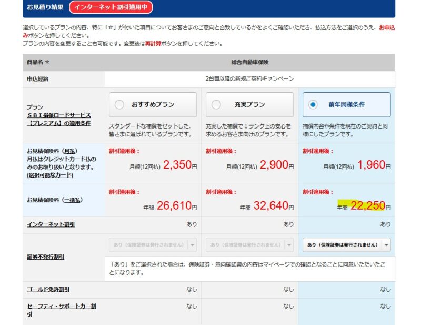Open the ゴールド免許割引 link
This screenshot has height=325, width=421.
[48, 290]
